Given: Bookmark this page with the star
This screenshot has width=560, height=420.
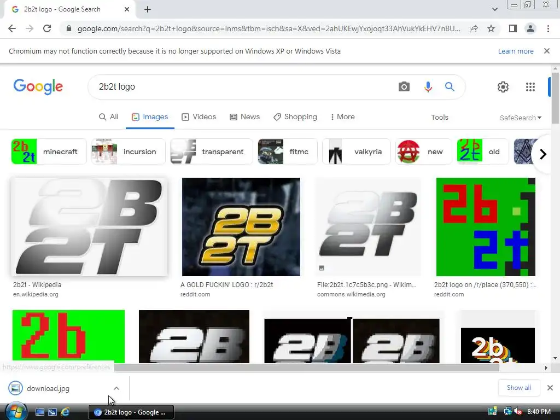Looking at the screenshot, I should [491, 28].
